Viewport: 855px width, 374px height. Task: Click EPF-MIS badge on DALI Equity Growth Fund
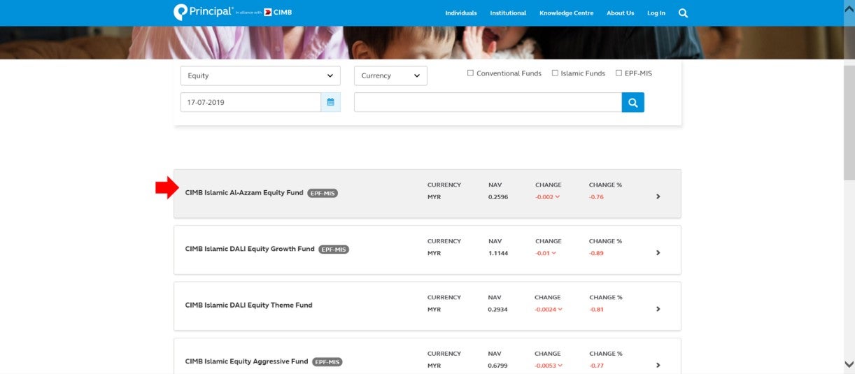point(334,250)
